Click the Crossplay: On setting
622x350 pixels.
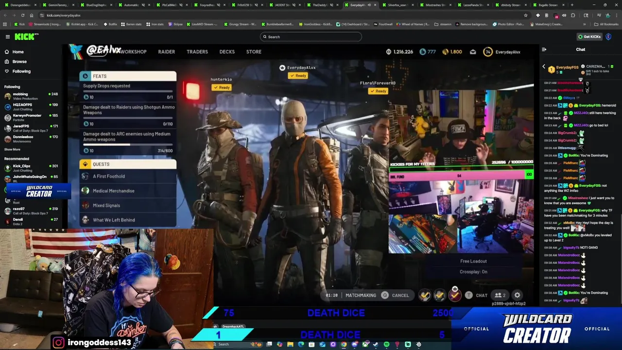coord(473,272)
